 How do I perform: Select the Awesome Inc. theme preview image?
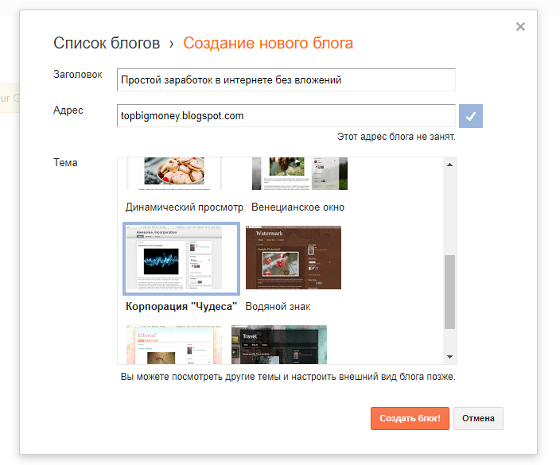(x=181, y=258)
